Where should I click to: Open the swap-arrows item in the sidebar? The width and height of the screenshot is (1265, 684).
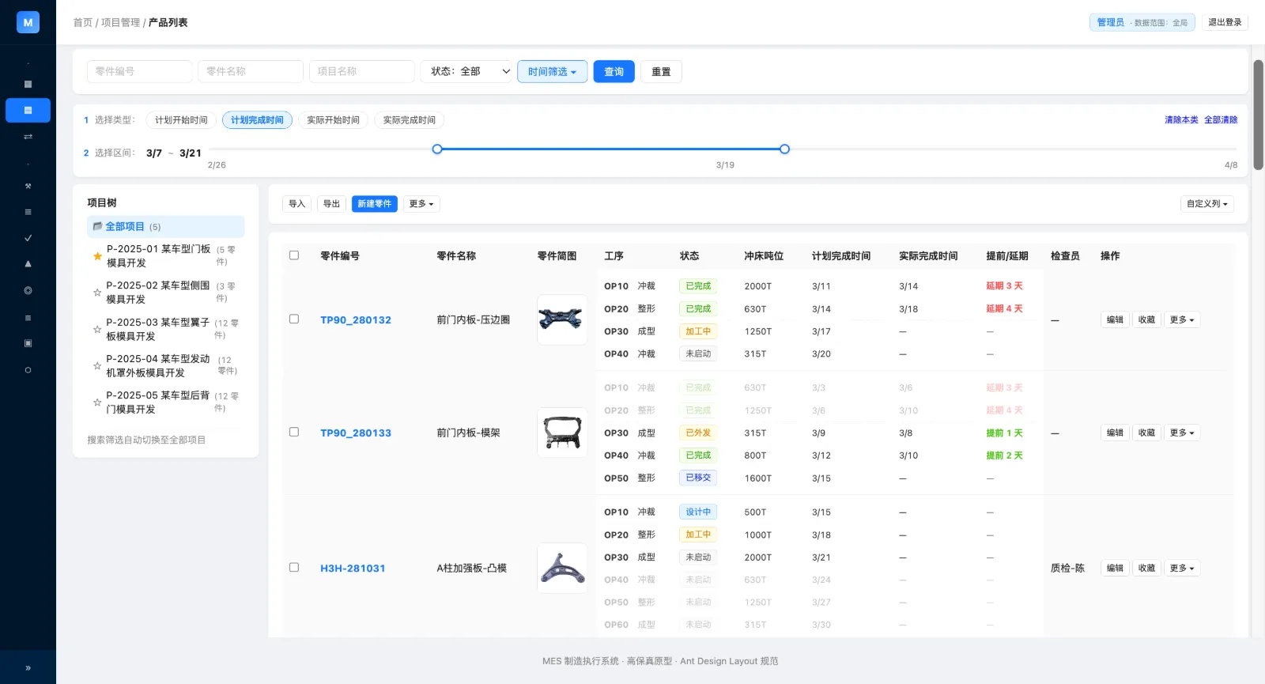pyautogui.click(x=28, y=137)
